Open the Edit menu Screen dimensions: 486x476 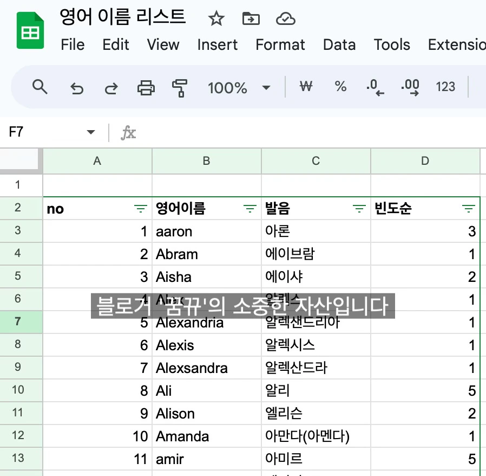116,44
